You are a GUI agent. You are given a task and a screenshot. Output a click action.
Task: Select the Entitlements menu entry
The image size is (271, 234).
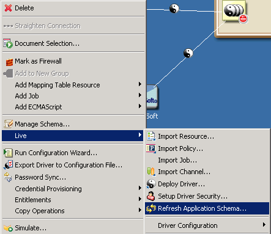click(x=73, y=200)
